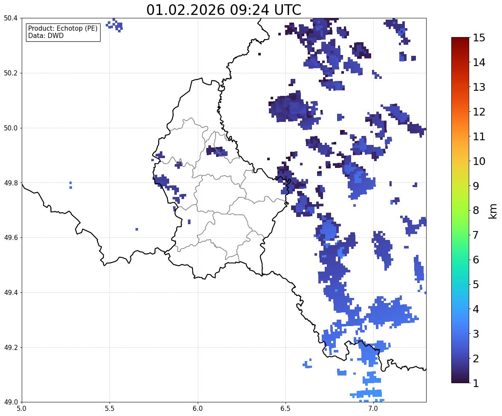Click the 13 km colorbar tick label
Viewport: 502px width, 416px height.
479,87
